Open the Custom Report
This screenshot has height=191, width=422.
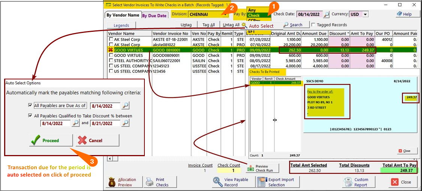348,182
